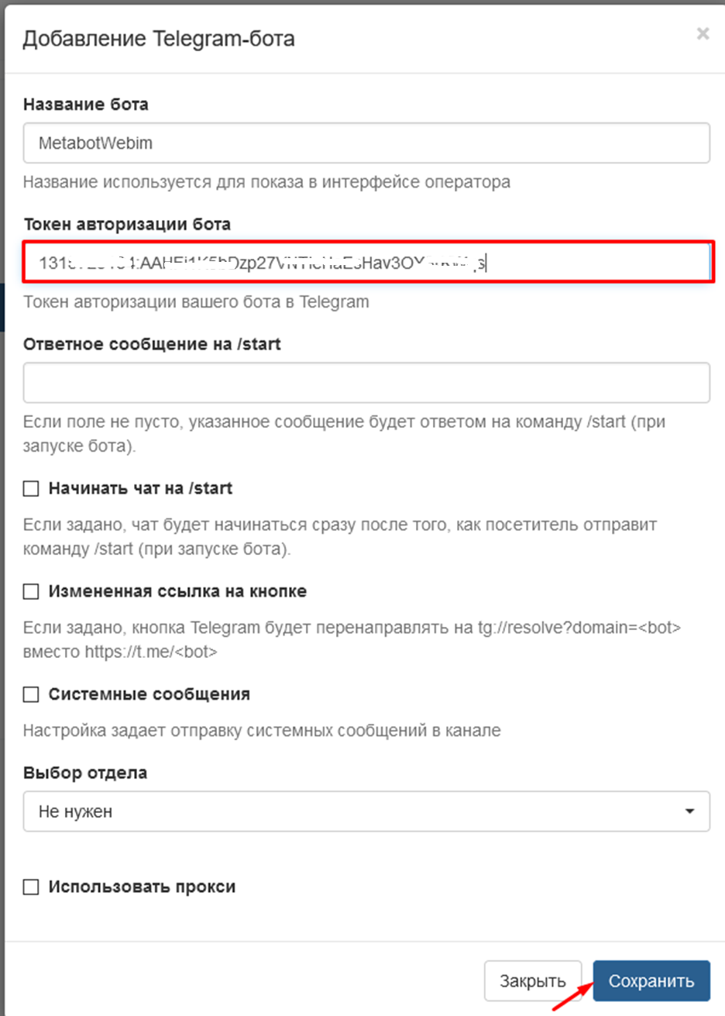This screenshot has height=1016, width=725.
Task: Click the hint 'Токен авторизации вашего бота в Telegram'
Action: tap(196, 302)
